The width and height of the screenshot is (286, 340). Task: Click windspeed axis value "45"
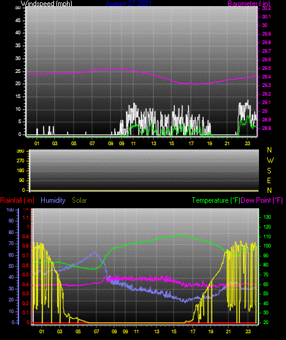[18, 20]
